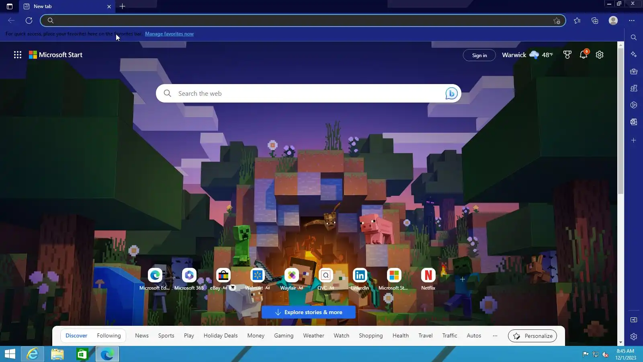The height and width of the screenshot is (362, 643).
Task: Add this page to favorites star icon
Action: click(x=557, y=21)
